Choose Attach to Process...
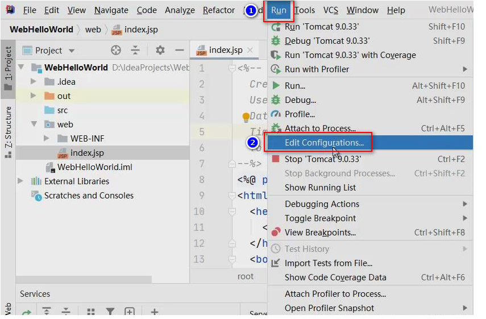The image size is (486, 319). tap(370, 129)
